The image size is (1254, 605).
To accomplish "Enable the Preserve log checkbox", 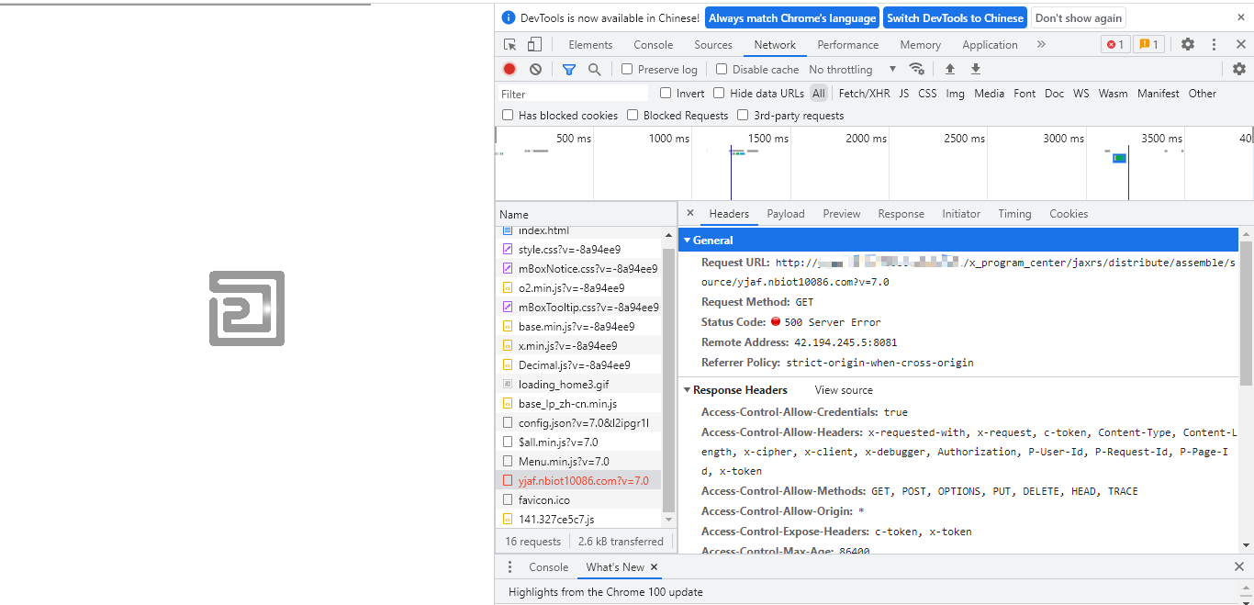I will (627, 69).
